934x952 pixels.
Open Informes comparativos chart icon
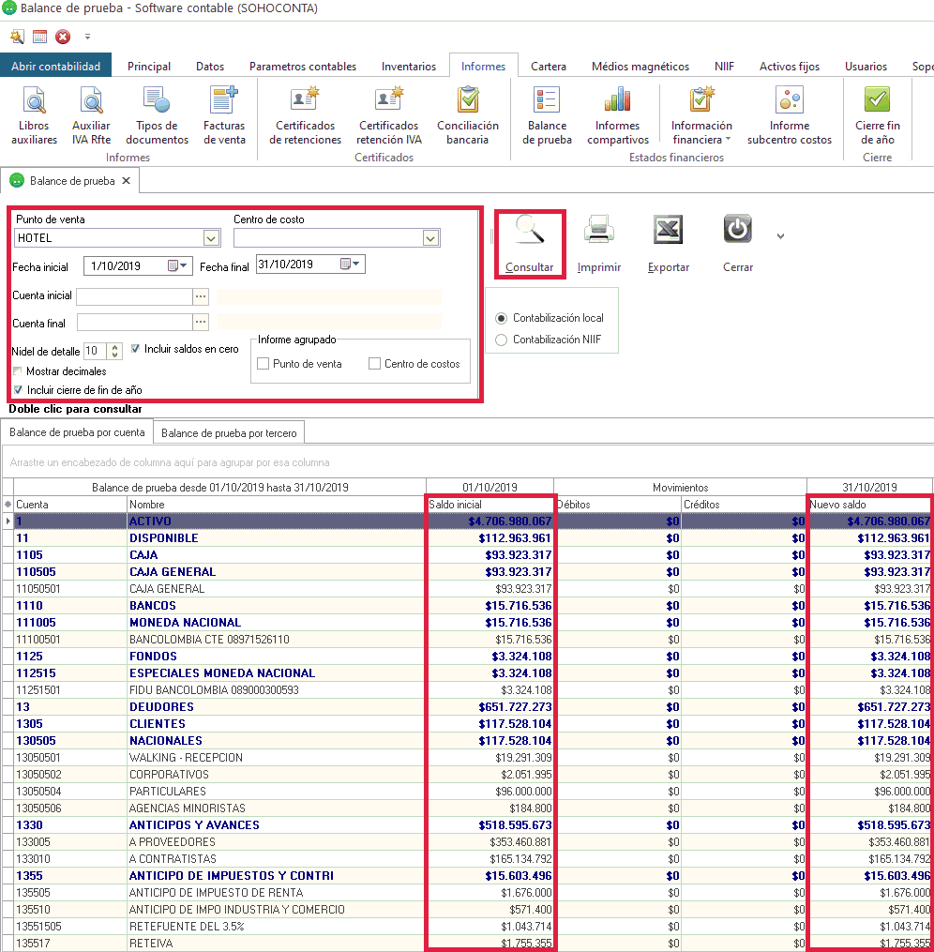click(x=617, y=115)
